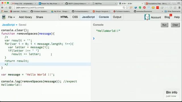Open the Other Bookmarks folder

[173, 11]
